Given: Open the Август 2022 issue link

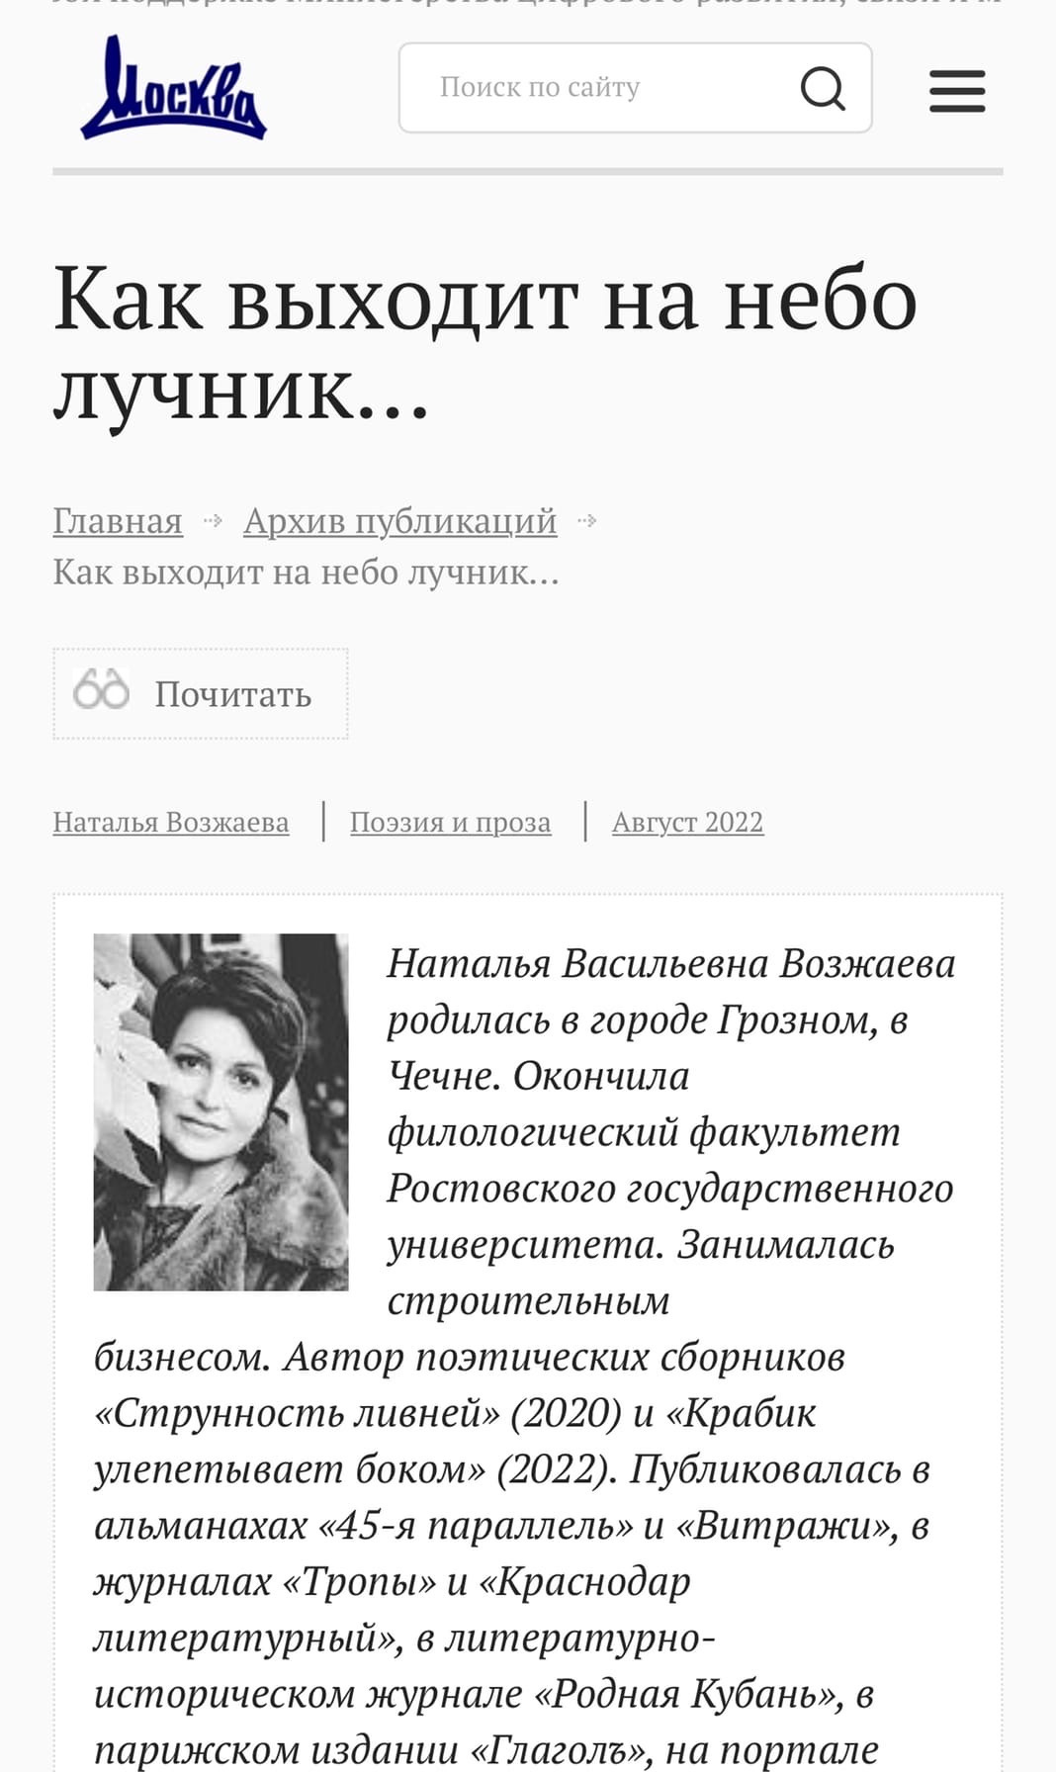Looking at the screenshot, I should coord(688,822).
